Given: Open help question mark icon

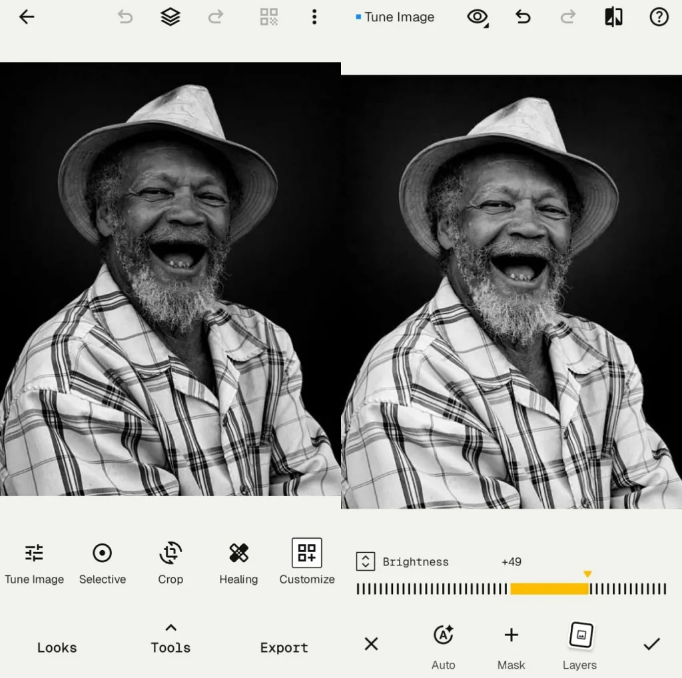Looking at the screenshot, I should point(659,17).
